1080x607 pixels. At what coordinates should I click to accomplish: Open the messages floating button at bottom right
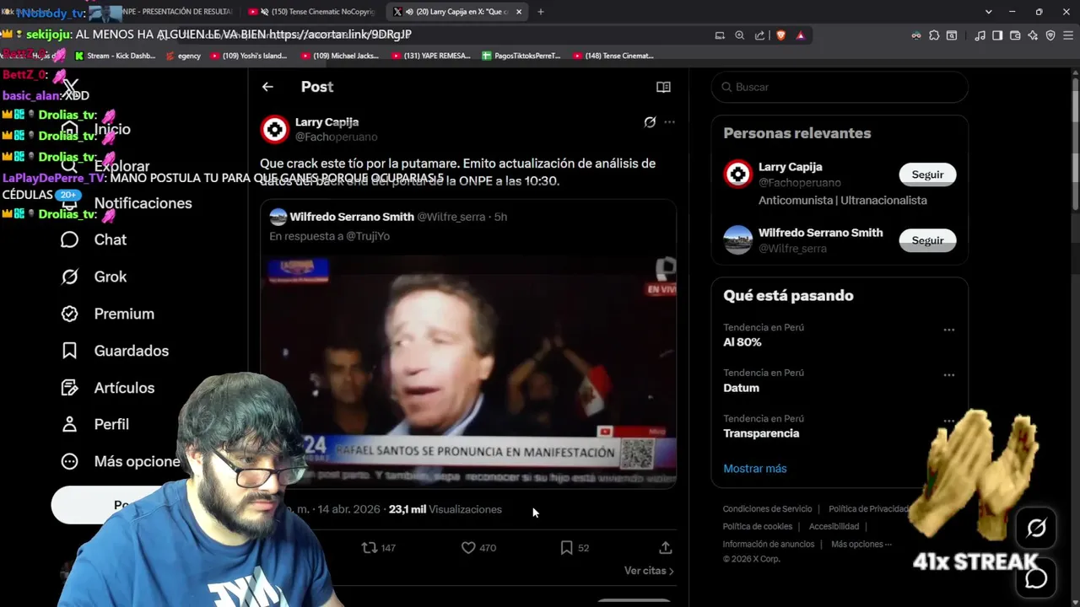tap(1036, 578)
